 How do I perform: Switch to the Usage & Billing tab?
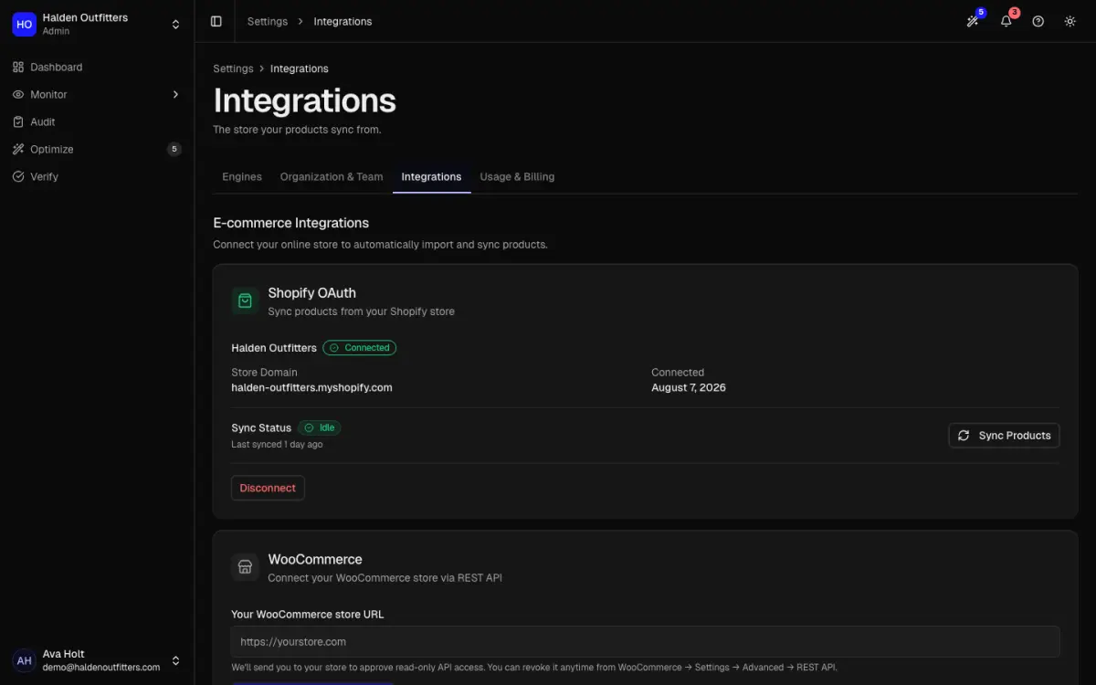point(517,176)
